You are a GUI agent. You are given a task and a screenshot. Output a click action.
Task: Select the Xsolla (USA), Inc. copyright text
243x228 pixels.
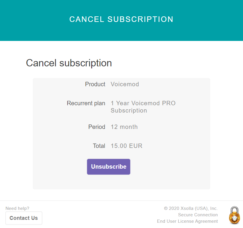pos(191,208)
